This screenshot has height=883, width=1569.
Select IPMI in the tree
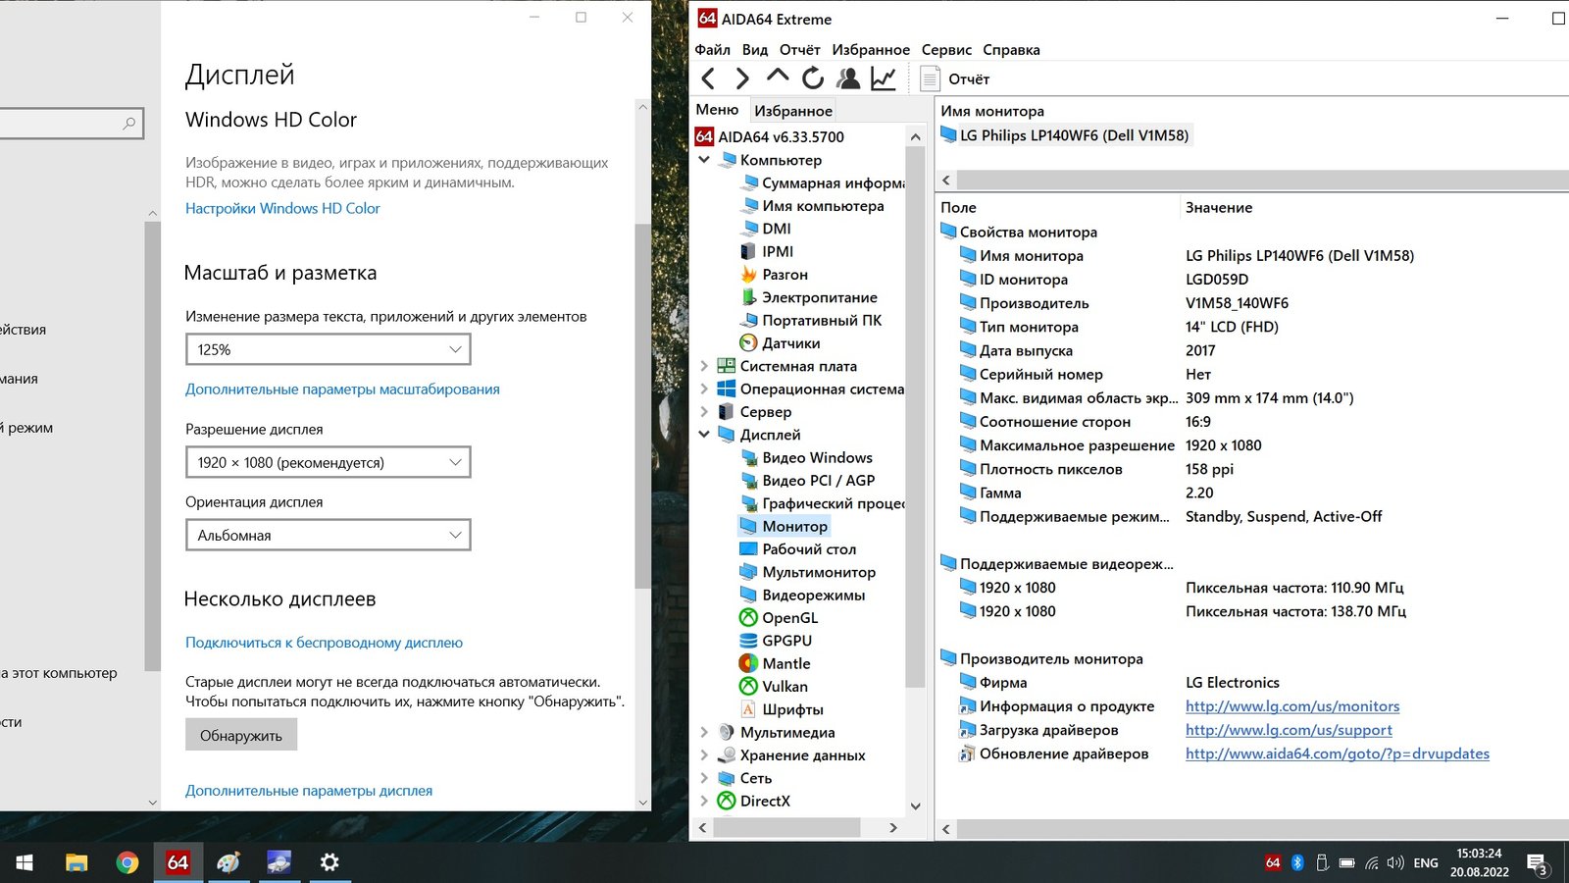click(x=778, y=251)
